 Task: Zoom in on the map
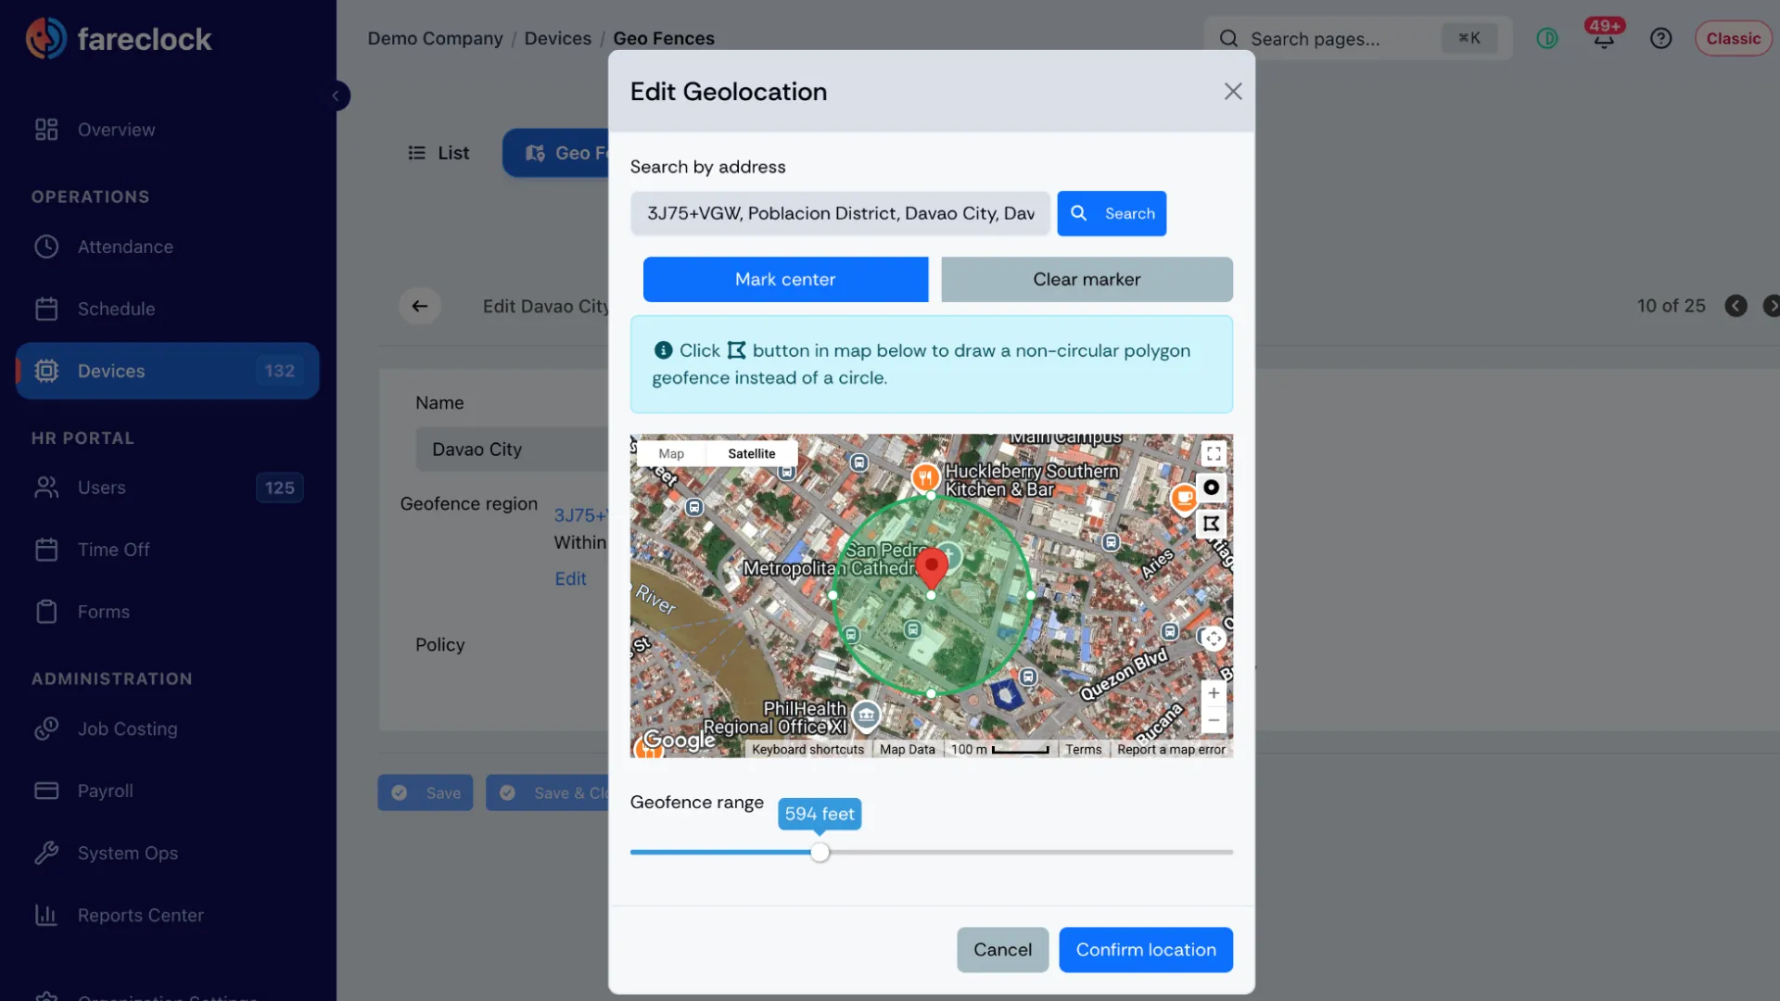coord(1214,693)
